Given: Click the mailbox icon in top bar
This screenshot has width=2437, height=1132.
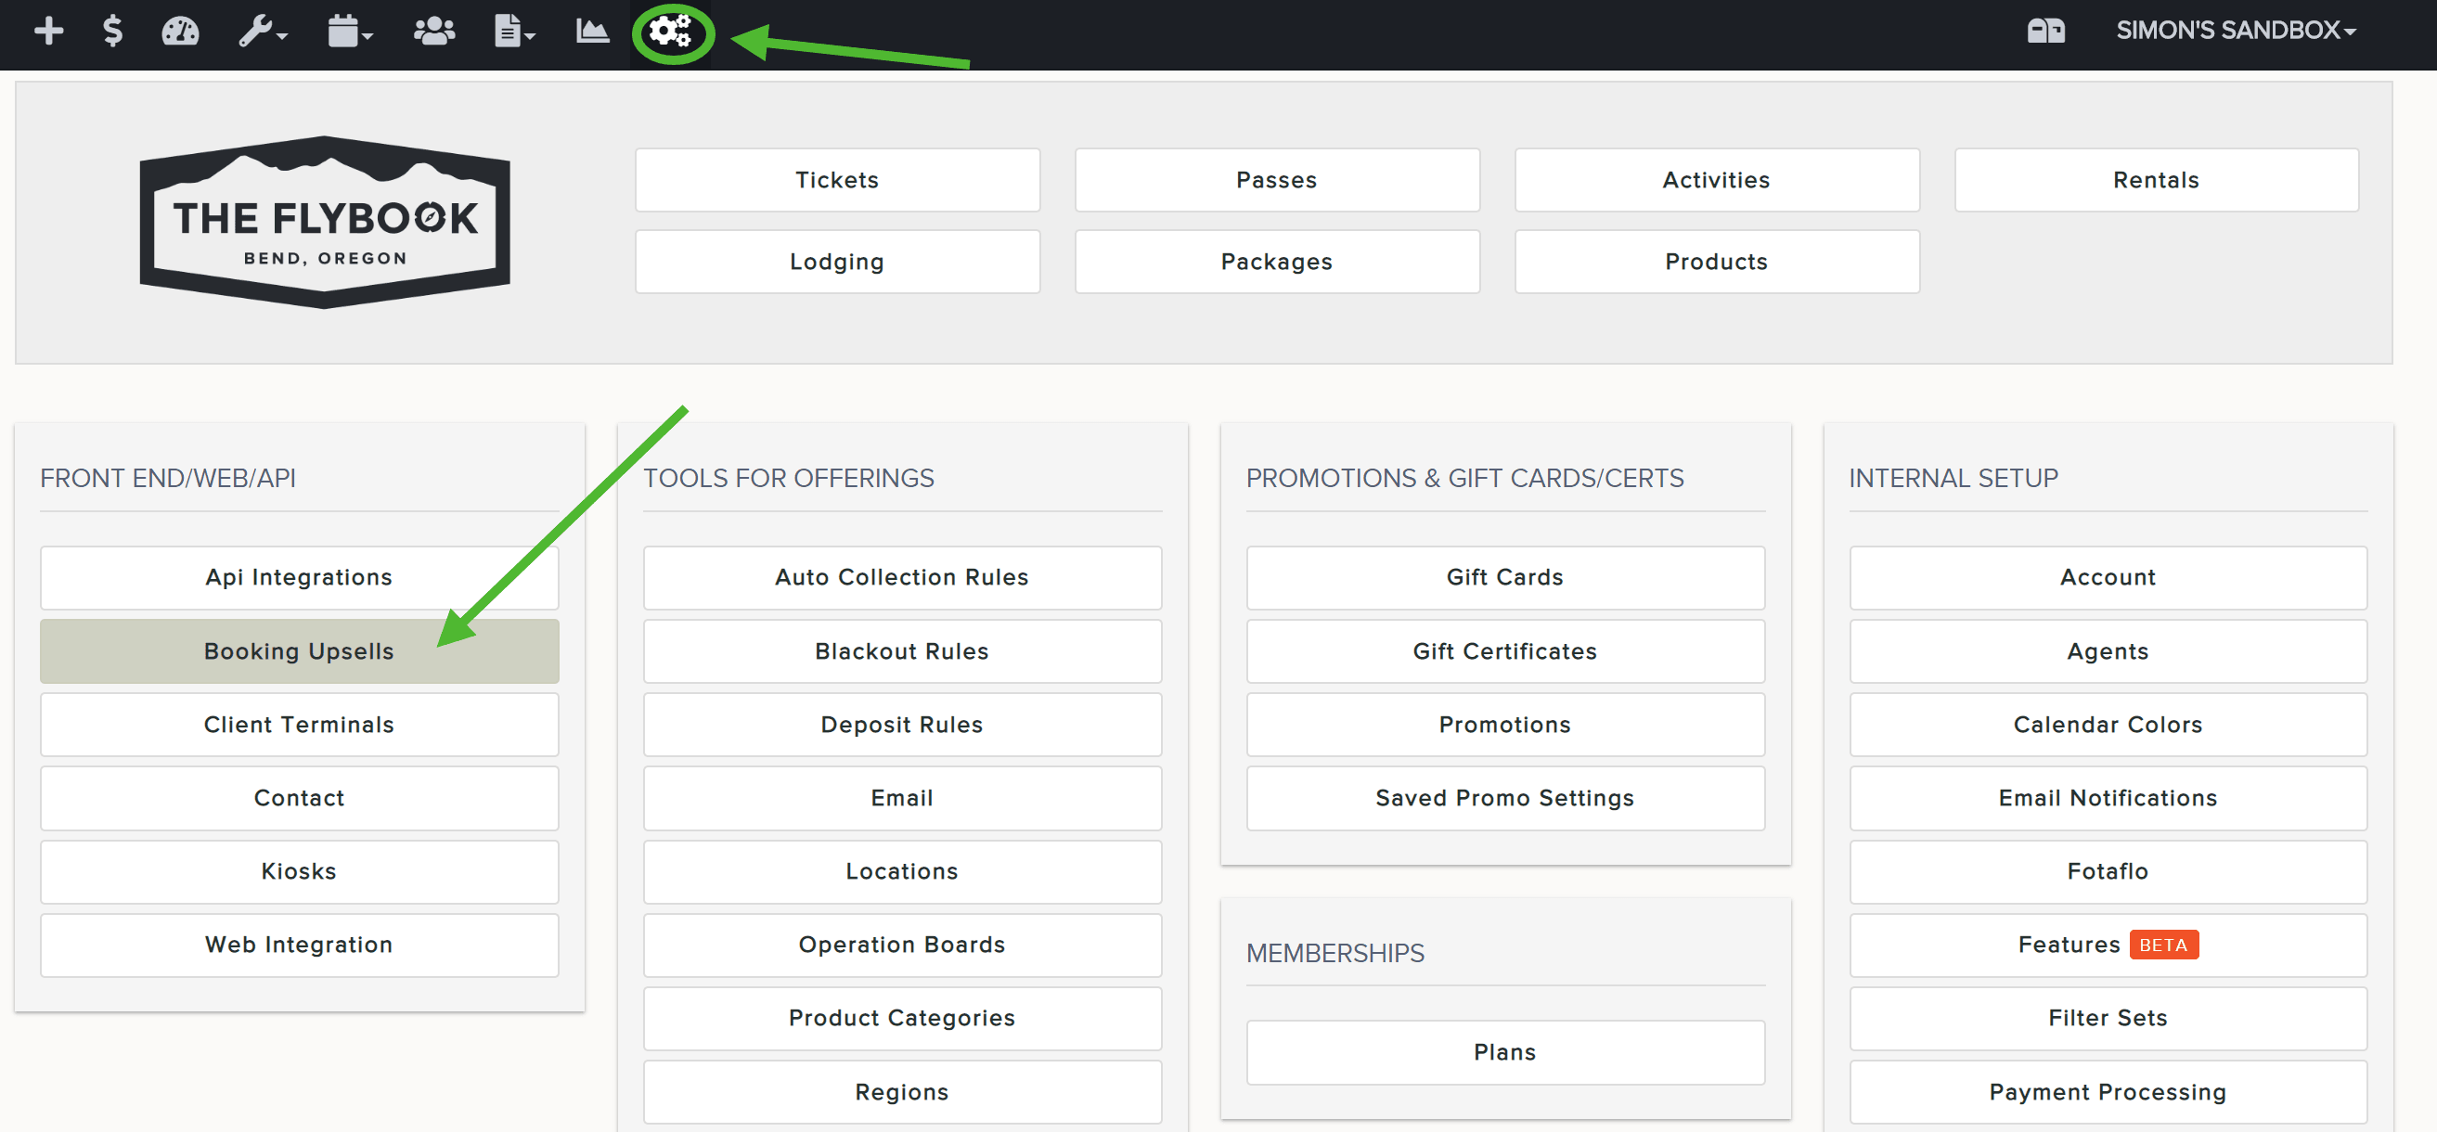Looking at the screenshot, I should tap(2045, 31).
